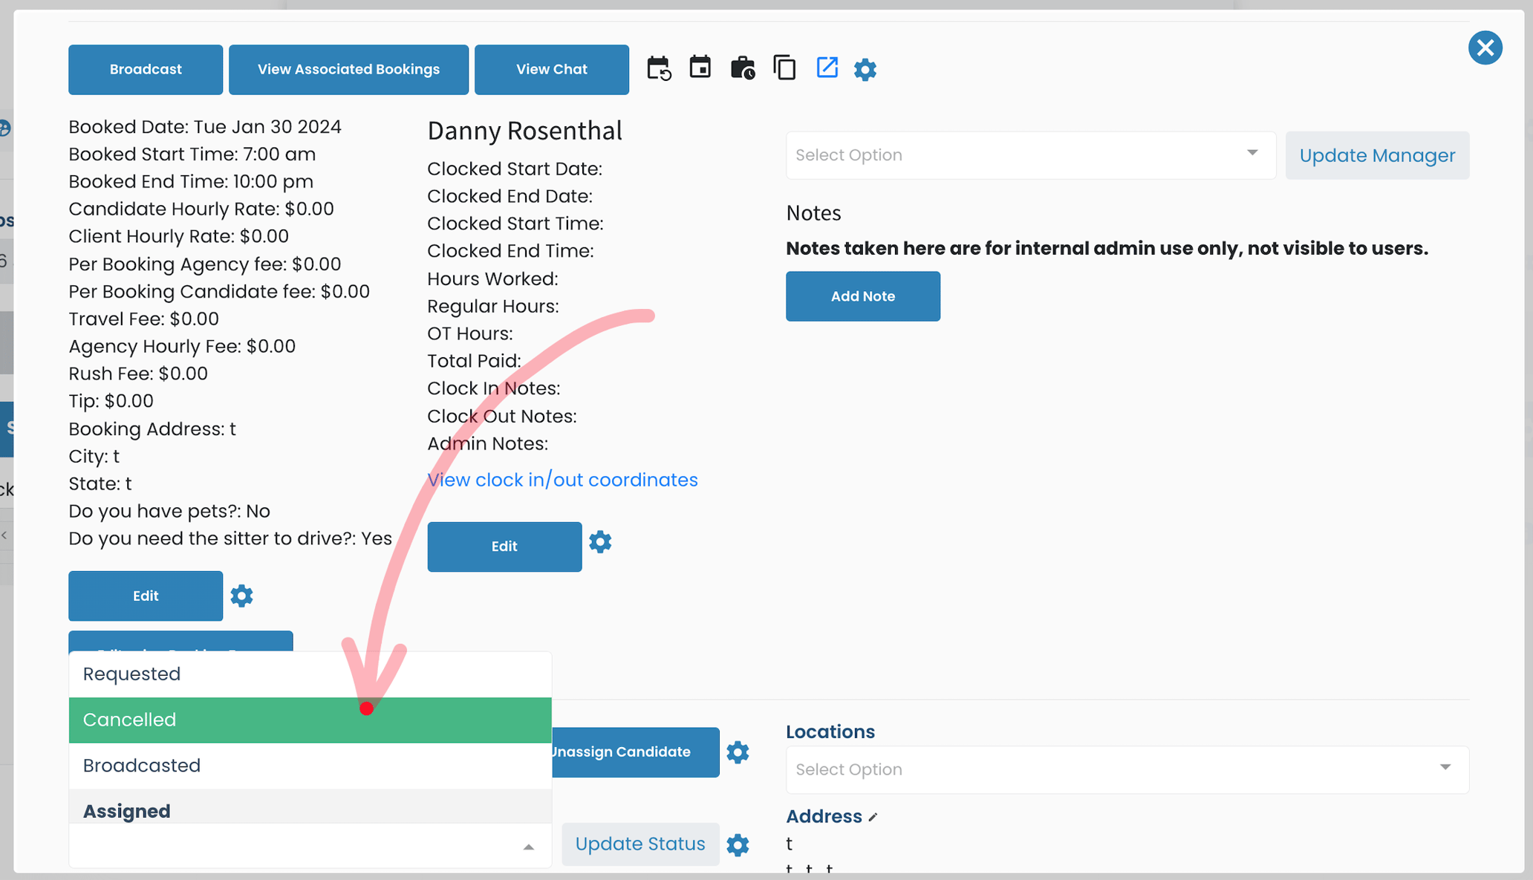Click the calendar event icon in toolbar
Screen dimensions: 1533x880
[x=700, y=68]
